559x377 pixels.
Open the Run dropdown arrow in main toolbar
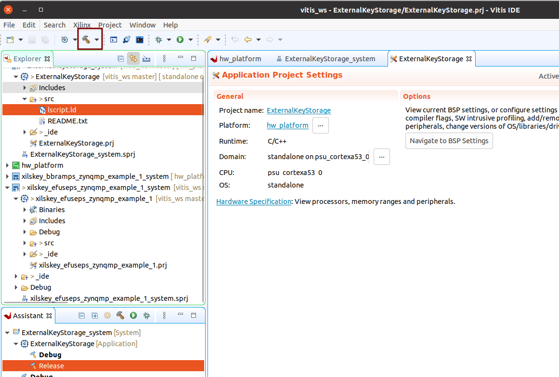pos(191,40)
